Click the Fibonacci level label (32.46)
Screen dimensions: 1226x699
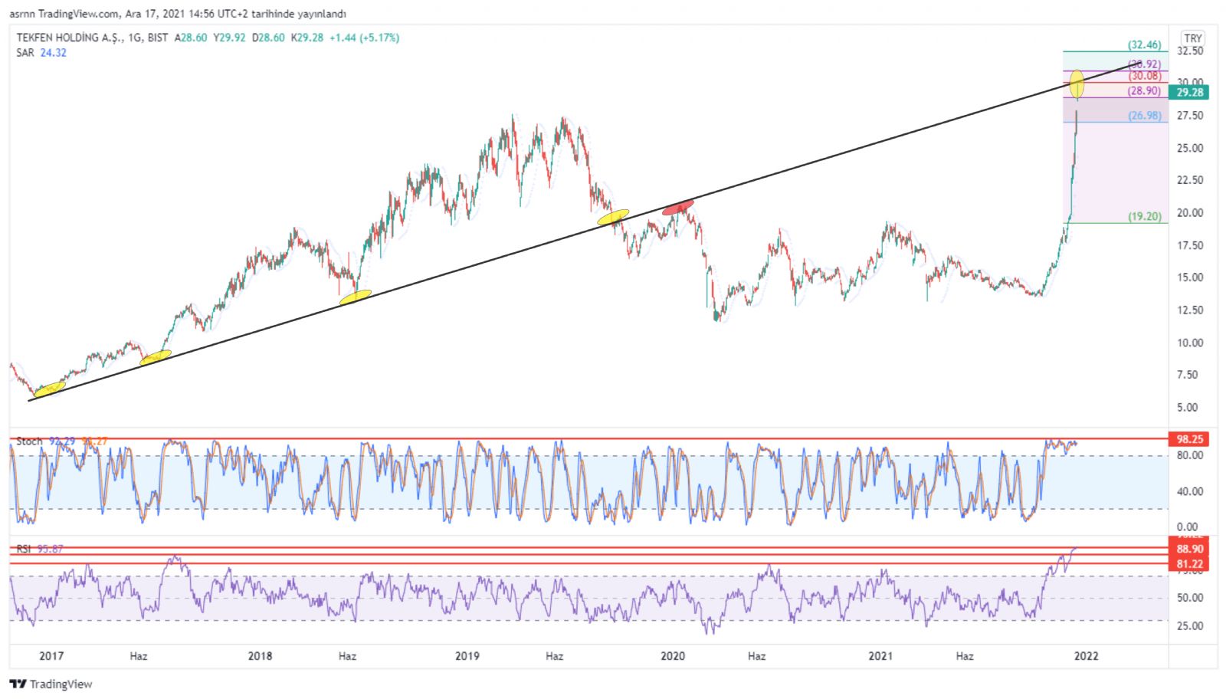1144,45
